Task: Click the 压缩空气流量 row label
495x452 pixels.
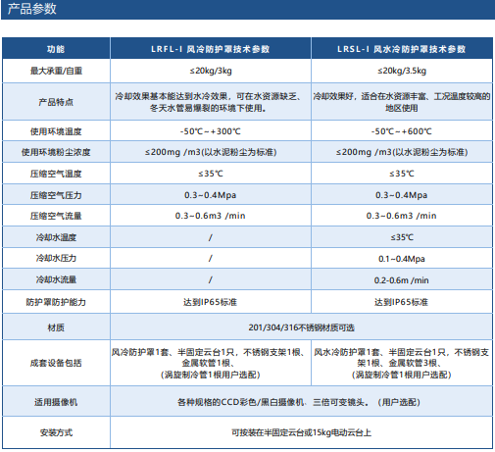Action: [x=56, y=216]
